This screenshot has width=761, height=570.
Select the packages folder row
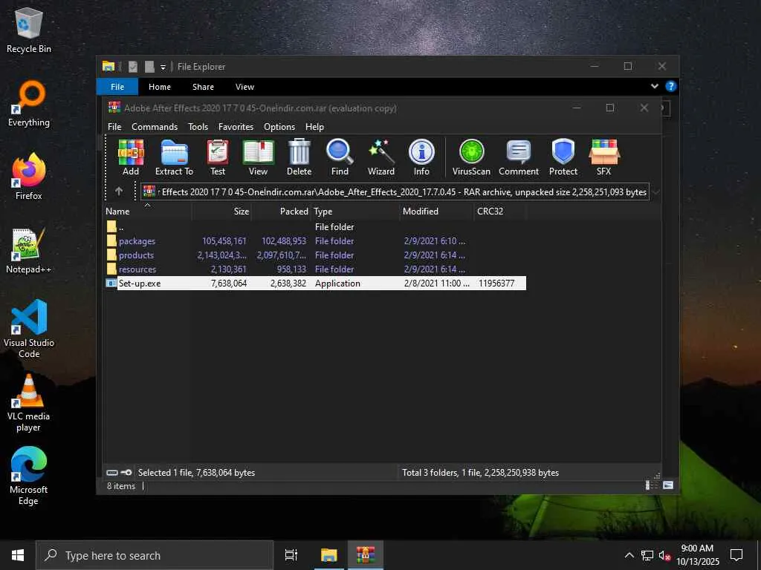tap(315, 241)
